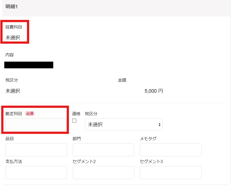Click the 品目 input field
This screenshot has height=186, width=232.
(36, 150)
